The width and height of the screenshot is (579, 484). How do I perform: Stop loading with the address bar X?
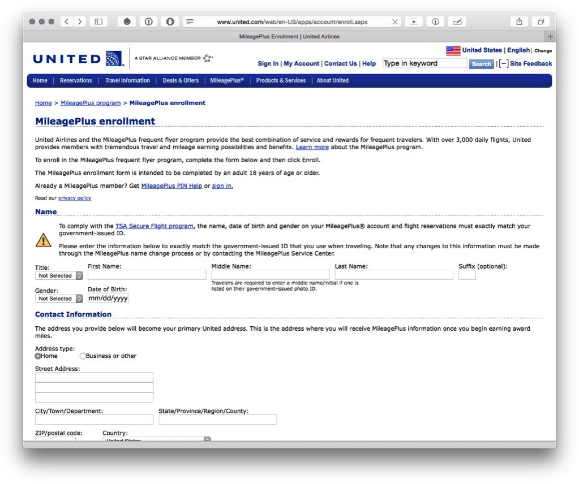click(394, 21)
